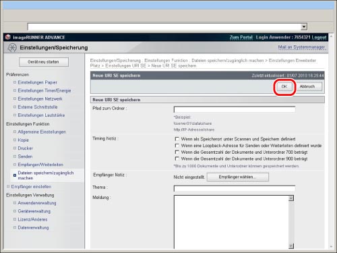This screenshot has width=337, height=253.
Task: Click the Einstellungen/Speicherung gear icon
Action: tap(12, 48)
